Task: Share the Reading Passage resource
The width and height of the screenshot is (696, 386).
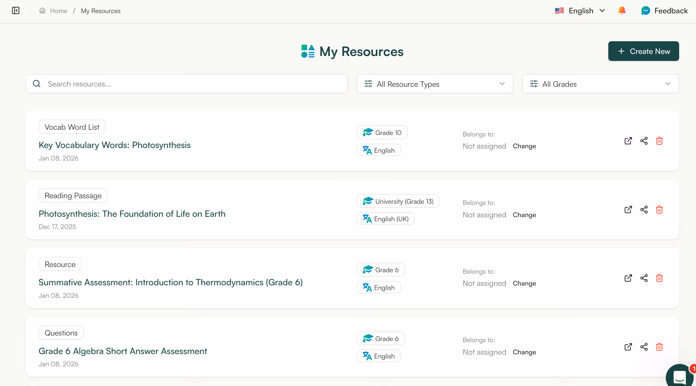Action: 644,210
